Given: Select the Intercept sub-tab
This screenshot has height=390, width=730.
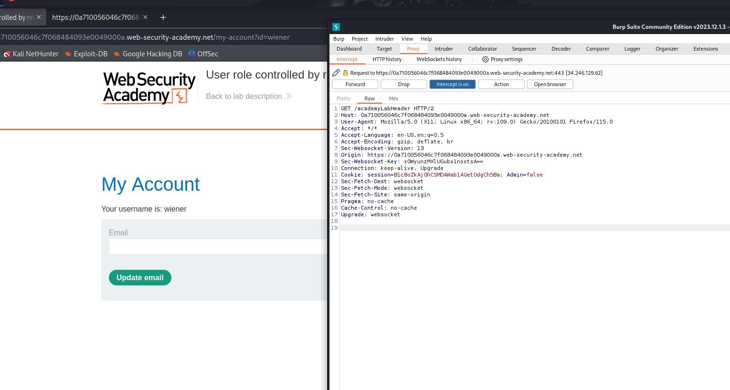Looking at the screenshot, I should tap(347, 59).
